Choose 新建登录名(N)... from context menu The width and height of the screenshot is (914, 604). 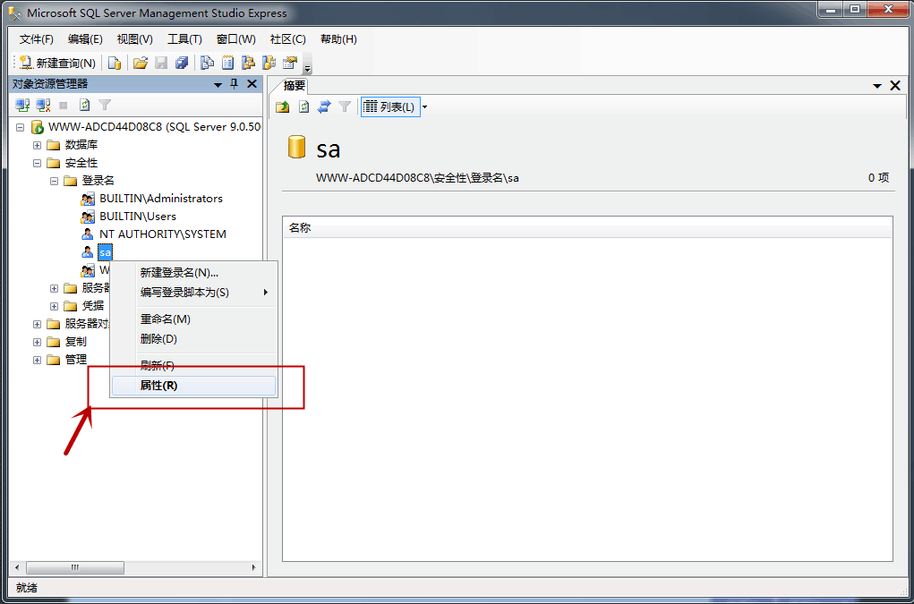(x=193, y=273)
